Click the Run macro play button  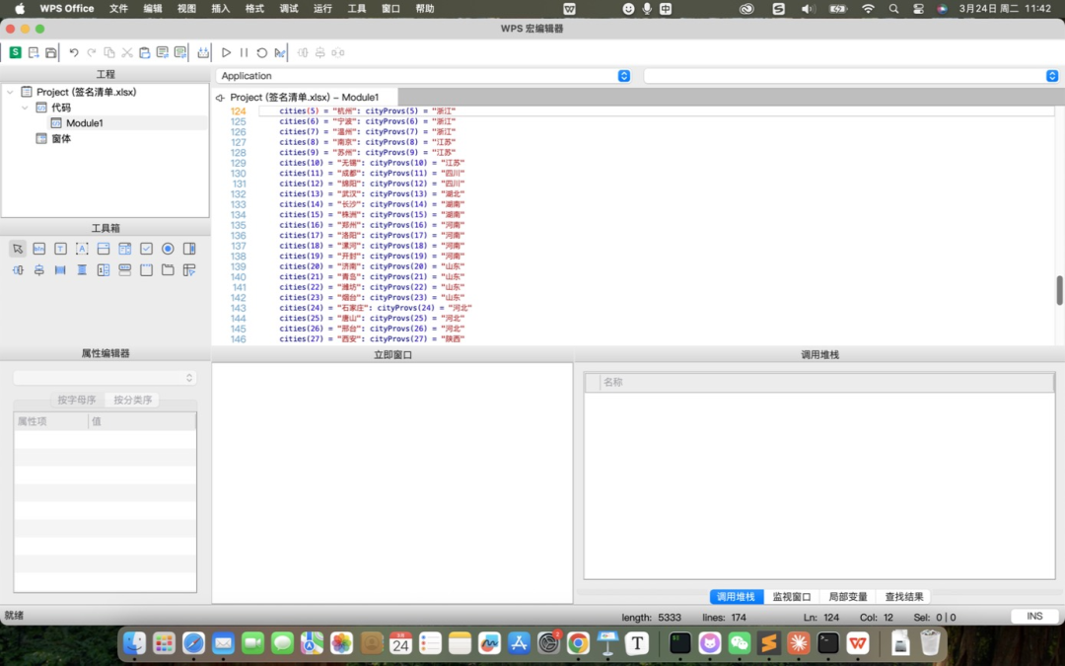[226, 52]
